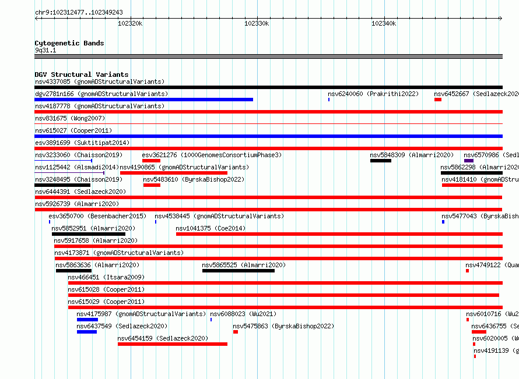Click the nsv6454159 (Sedlazeck2020) red bar

pyautogui.click(x=173, y=344)
